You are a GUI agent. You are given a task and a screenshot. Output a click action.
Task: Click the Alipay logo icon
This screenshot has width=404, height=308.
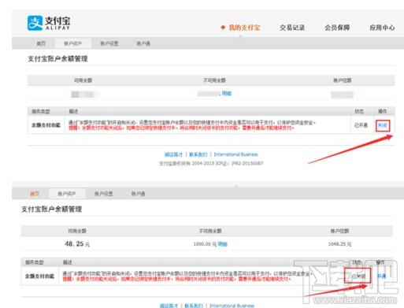(35, 23)
